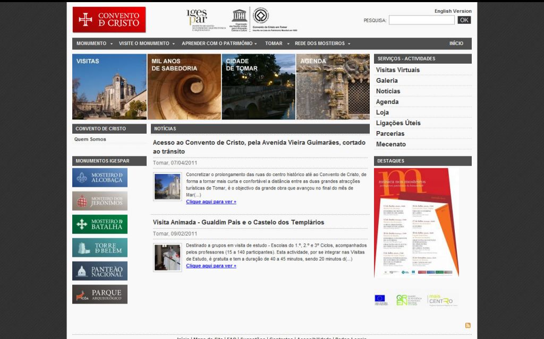The image size is (544, 339).
Task: Open the Música nos Mosteiros poster
Action: pos(416,222)
